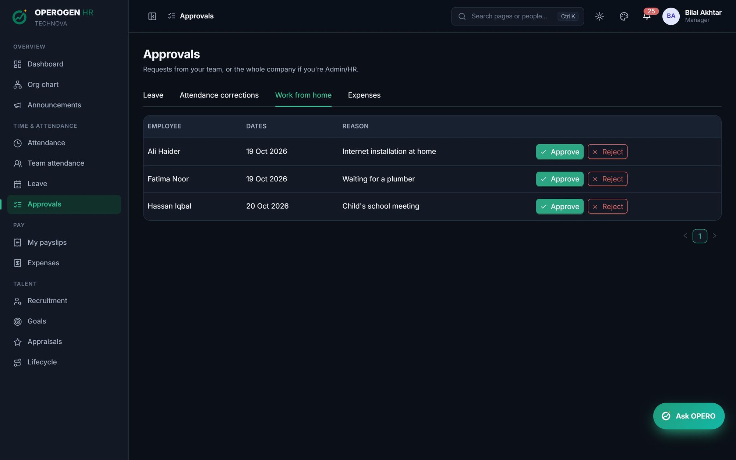Open the Goals page
Screen dimensions: 736x460
click(64, 321)
